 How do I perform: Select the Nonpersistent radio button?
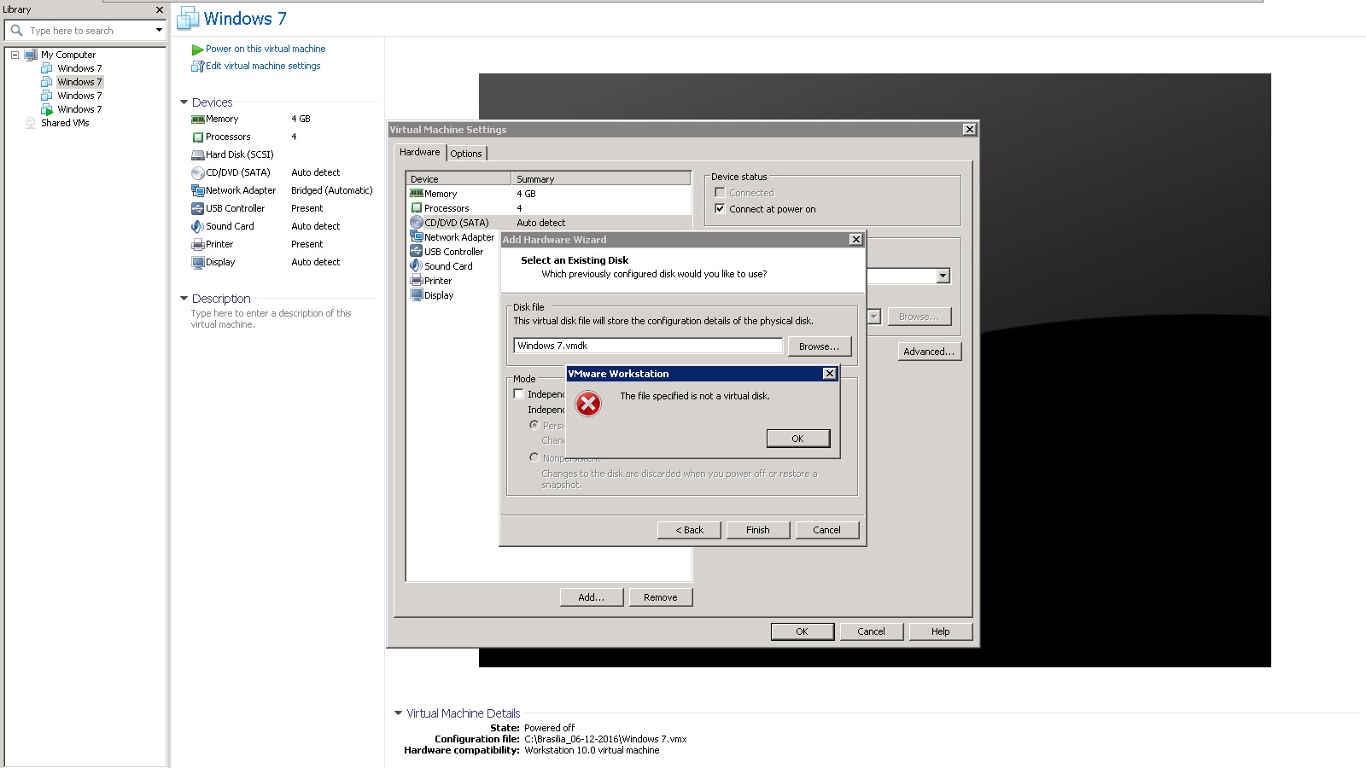[x=534, y=457]
